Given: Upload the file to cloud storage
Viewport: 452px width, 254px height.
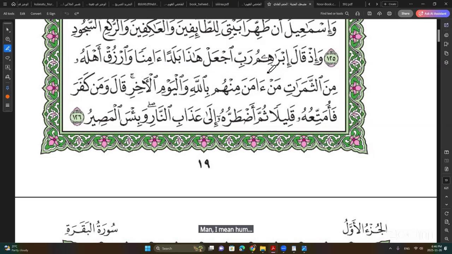Looking at the screenshot, I should coord(379,13).
